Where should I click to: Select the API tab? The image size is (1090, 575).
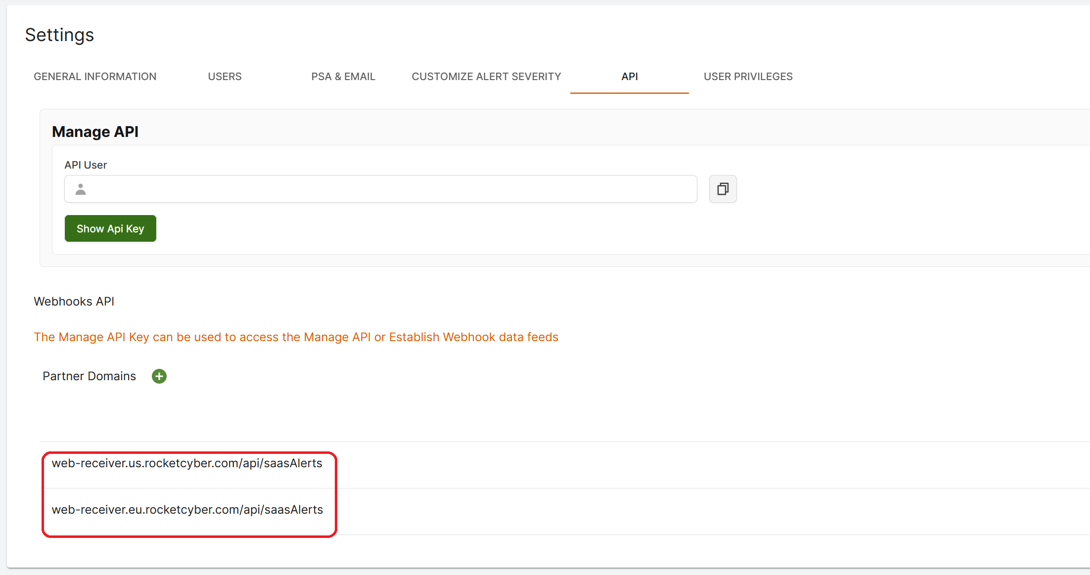click(x=630, y=77)
